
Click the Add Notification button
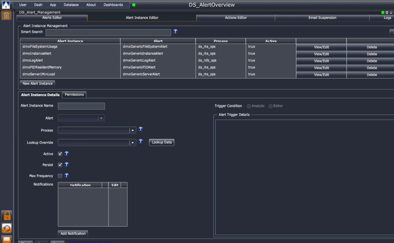pyautogui.click(x=73, y=234)
